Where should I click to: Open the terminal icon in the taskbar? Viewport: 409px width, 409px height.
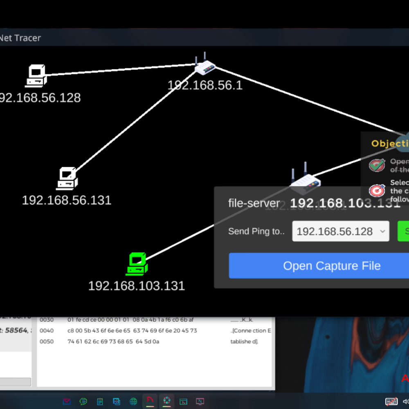point(184,401)
